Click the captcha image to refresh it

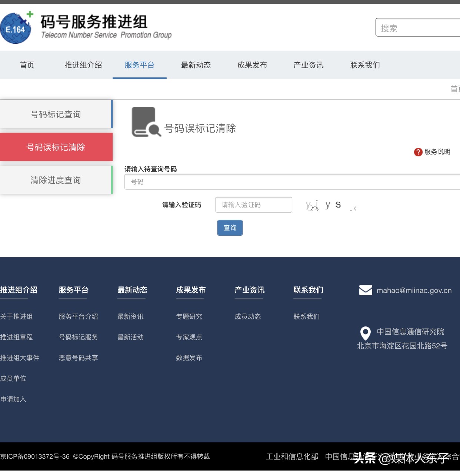tap(330, 205)
